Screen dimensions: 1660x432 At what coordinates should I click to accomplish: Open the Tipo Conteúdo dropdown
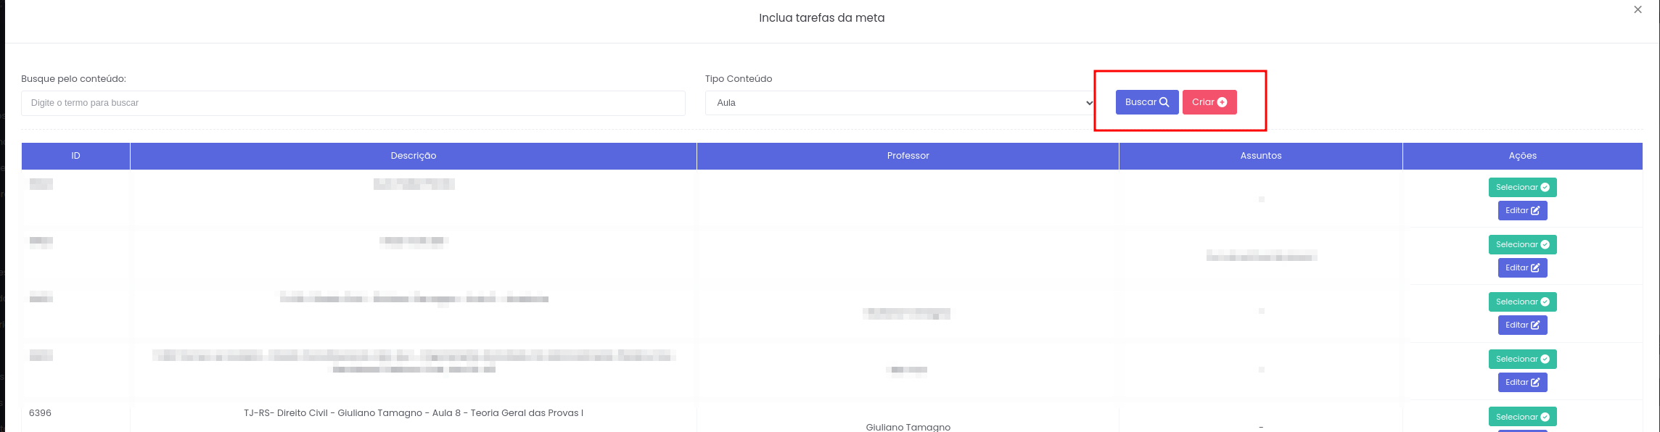(x=900, y=103)
